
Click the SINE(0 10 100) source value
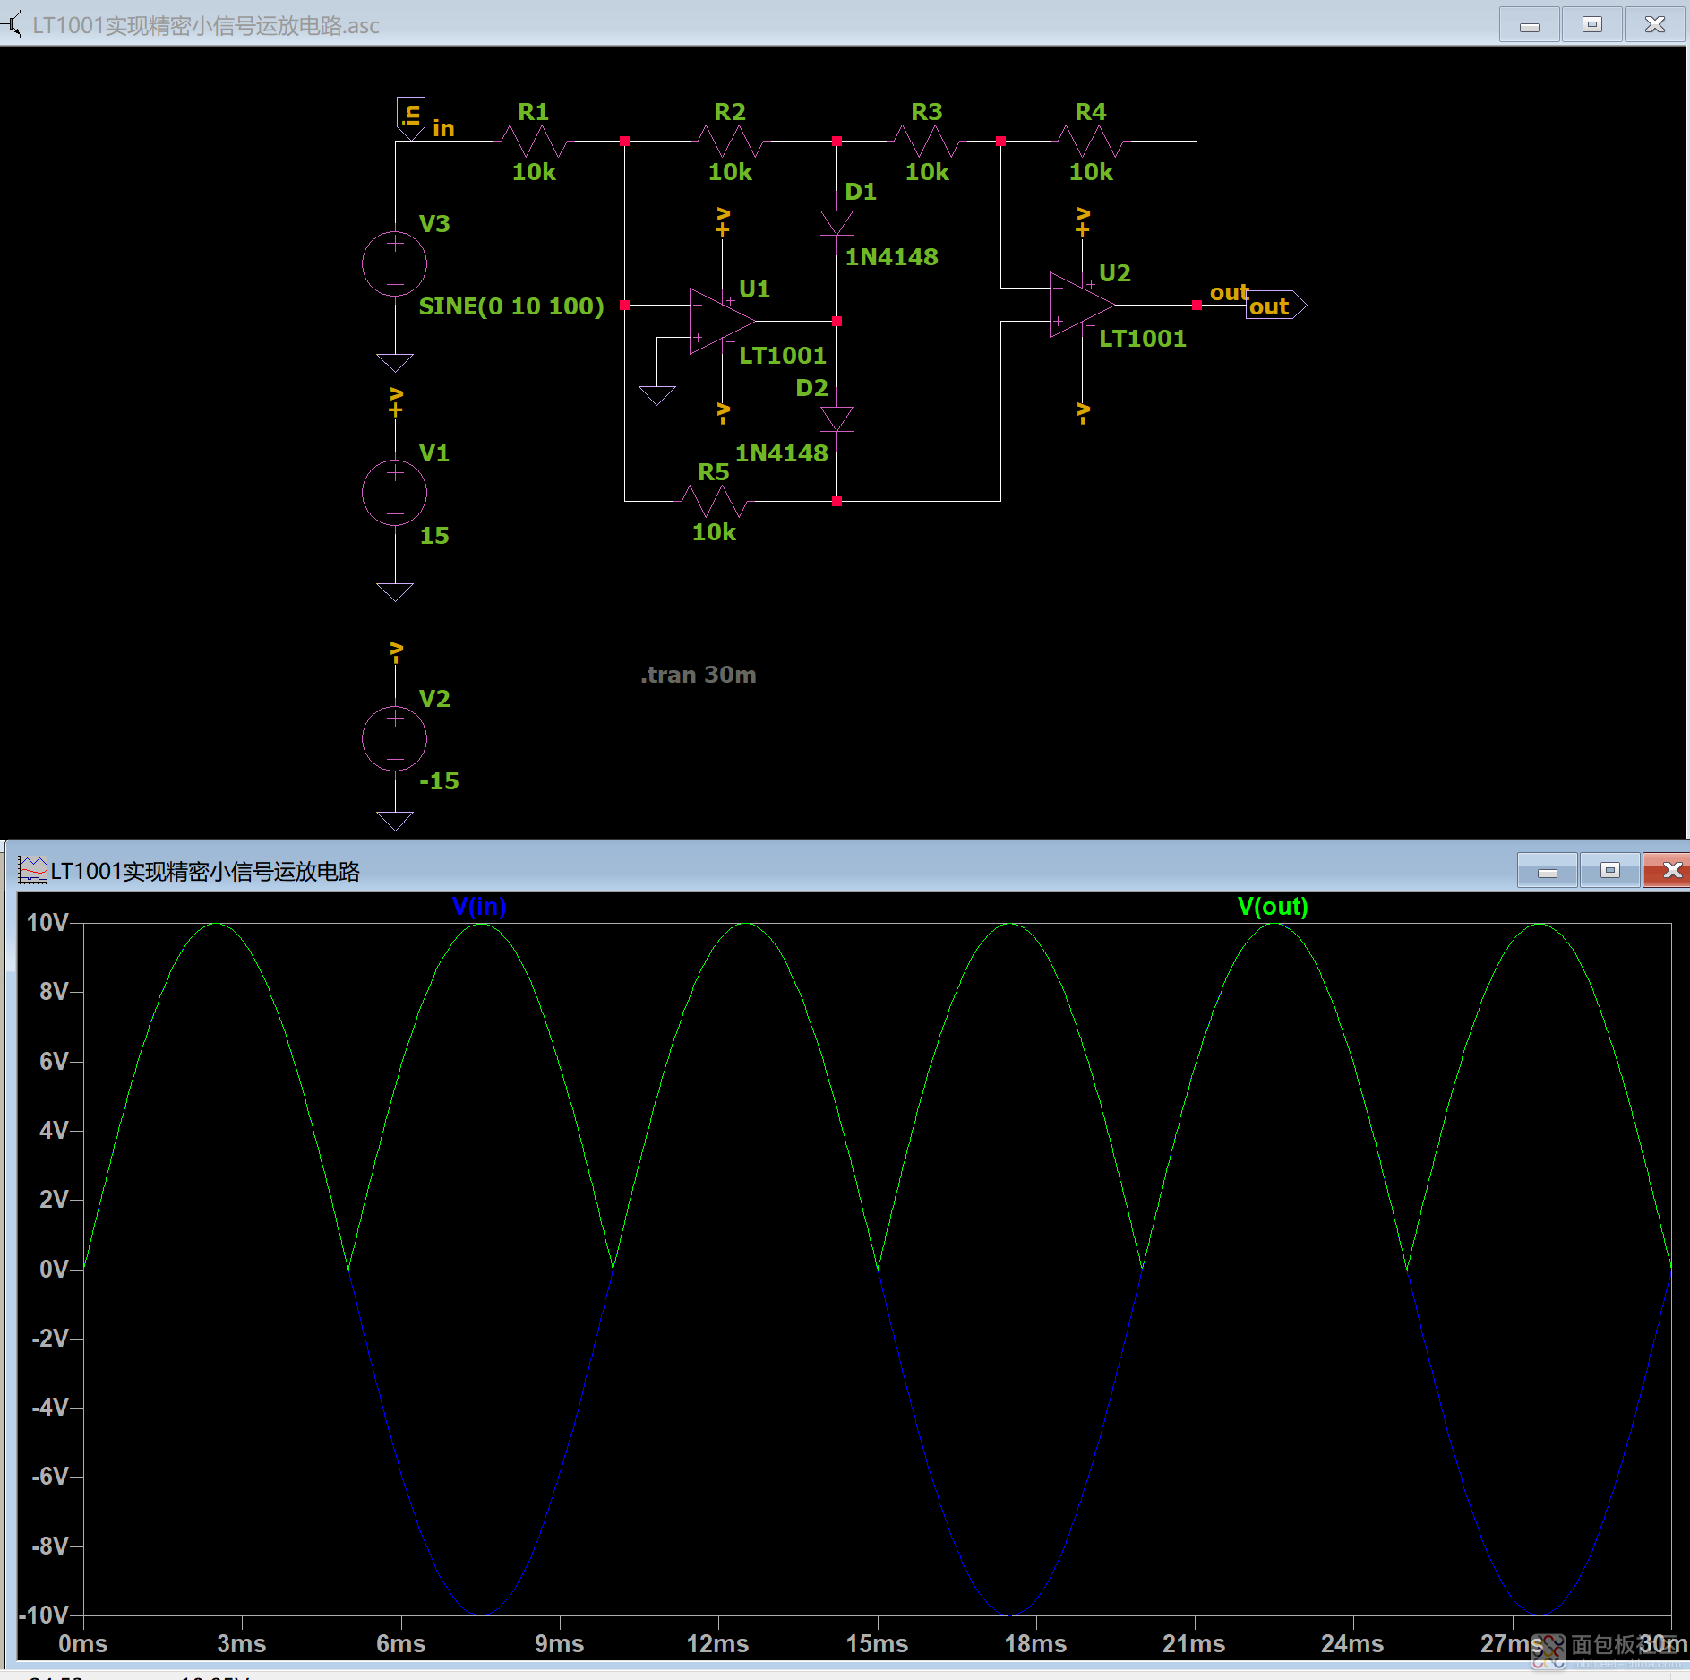[511, 306]
